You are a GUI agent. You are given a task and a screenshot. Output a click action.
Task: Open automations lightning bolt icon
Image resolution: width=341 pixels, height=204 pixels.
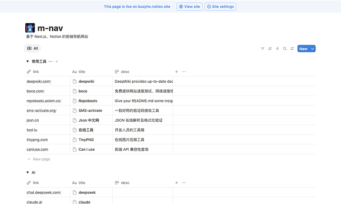(x=277, y=49)
